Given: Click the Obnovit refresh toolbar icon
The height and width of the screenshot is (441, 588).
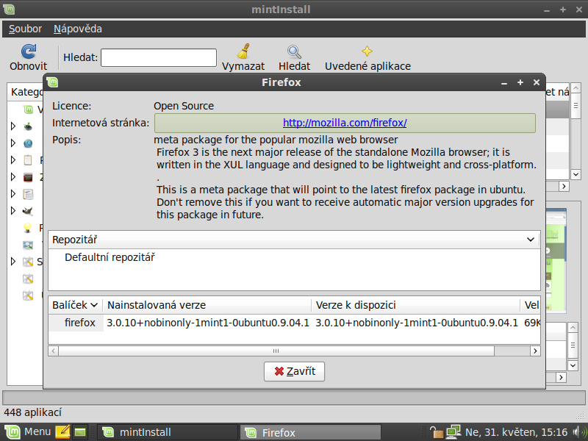Looking at the screenshot, I should coord(29,51).
